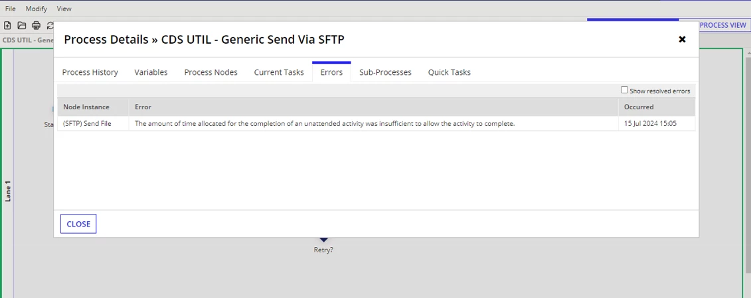Open the View menu

pos(64,9)
